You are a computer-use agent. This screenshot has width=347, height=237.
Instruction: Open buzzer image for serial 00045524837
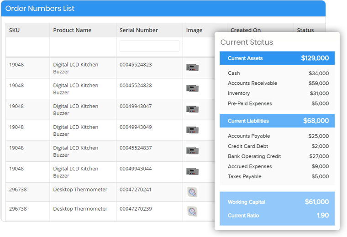click(x=192, y=150)
